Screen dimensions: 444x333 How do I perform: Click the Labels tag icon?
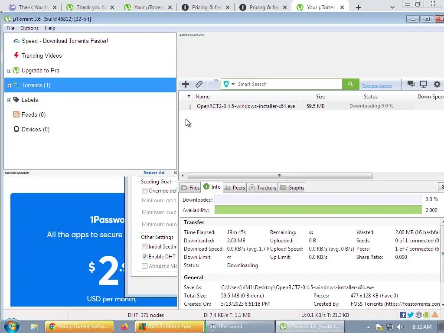(16, 99)
